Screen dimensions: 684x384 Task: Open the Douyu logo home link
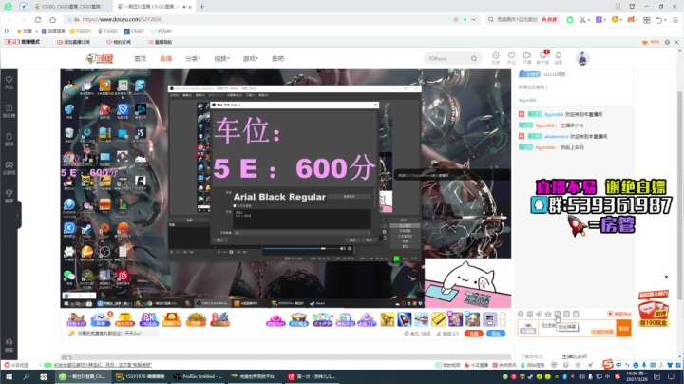pyautogui.click(x=100, y=59)
